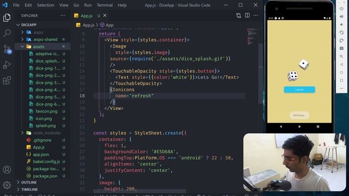
Task: Select the App.js editor tab
Action: (87, 16)
